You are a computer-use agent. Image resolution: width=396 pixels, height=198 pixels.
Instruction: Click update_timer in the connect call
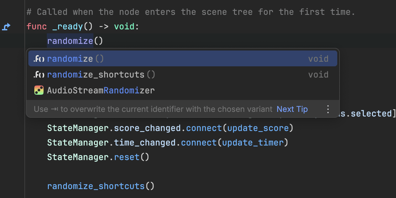pyautogui.click(x=253, y=143)
